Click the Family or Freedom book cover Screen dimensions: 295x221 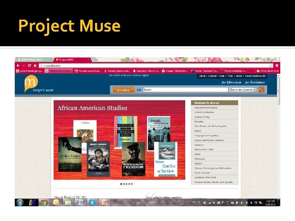click(x=70, y=154)
